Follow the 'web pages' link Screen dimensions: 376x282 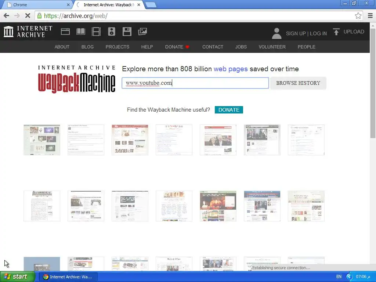pos(231,69)
